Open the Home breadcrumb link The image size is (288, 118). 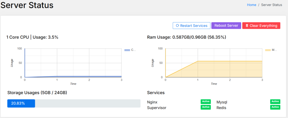click(x=251, y=5)
